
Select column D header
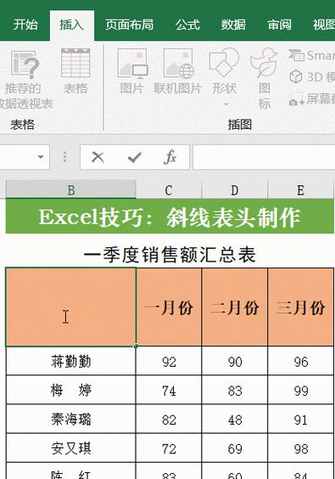pyautogui.click(x=235, y=189)
